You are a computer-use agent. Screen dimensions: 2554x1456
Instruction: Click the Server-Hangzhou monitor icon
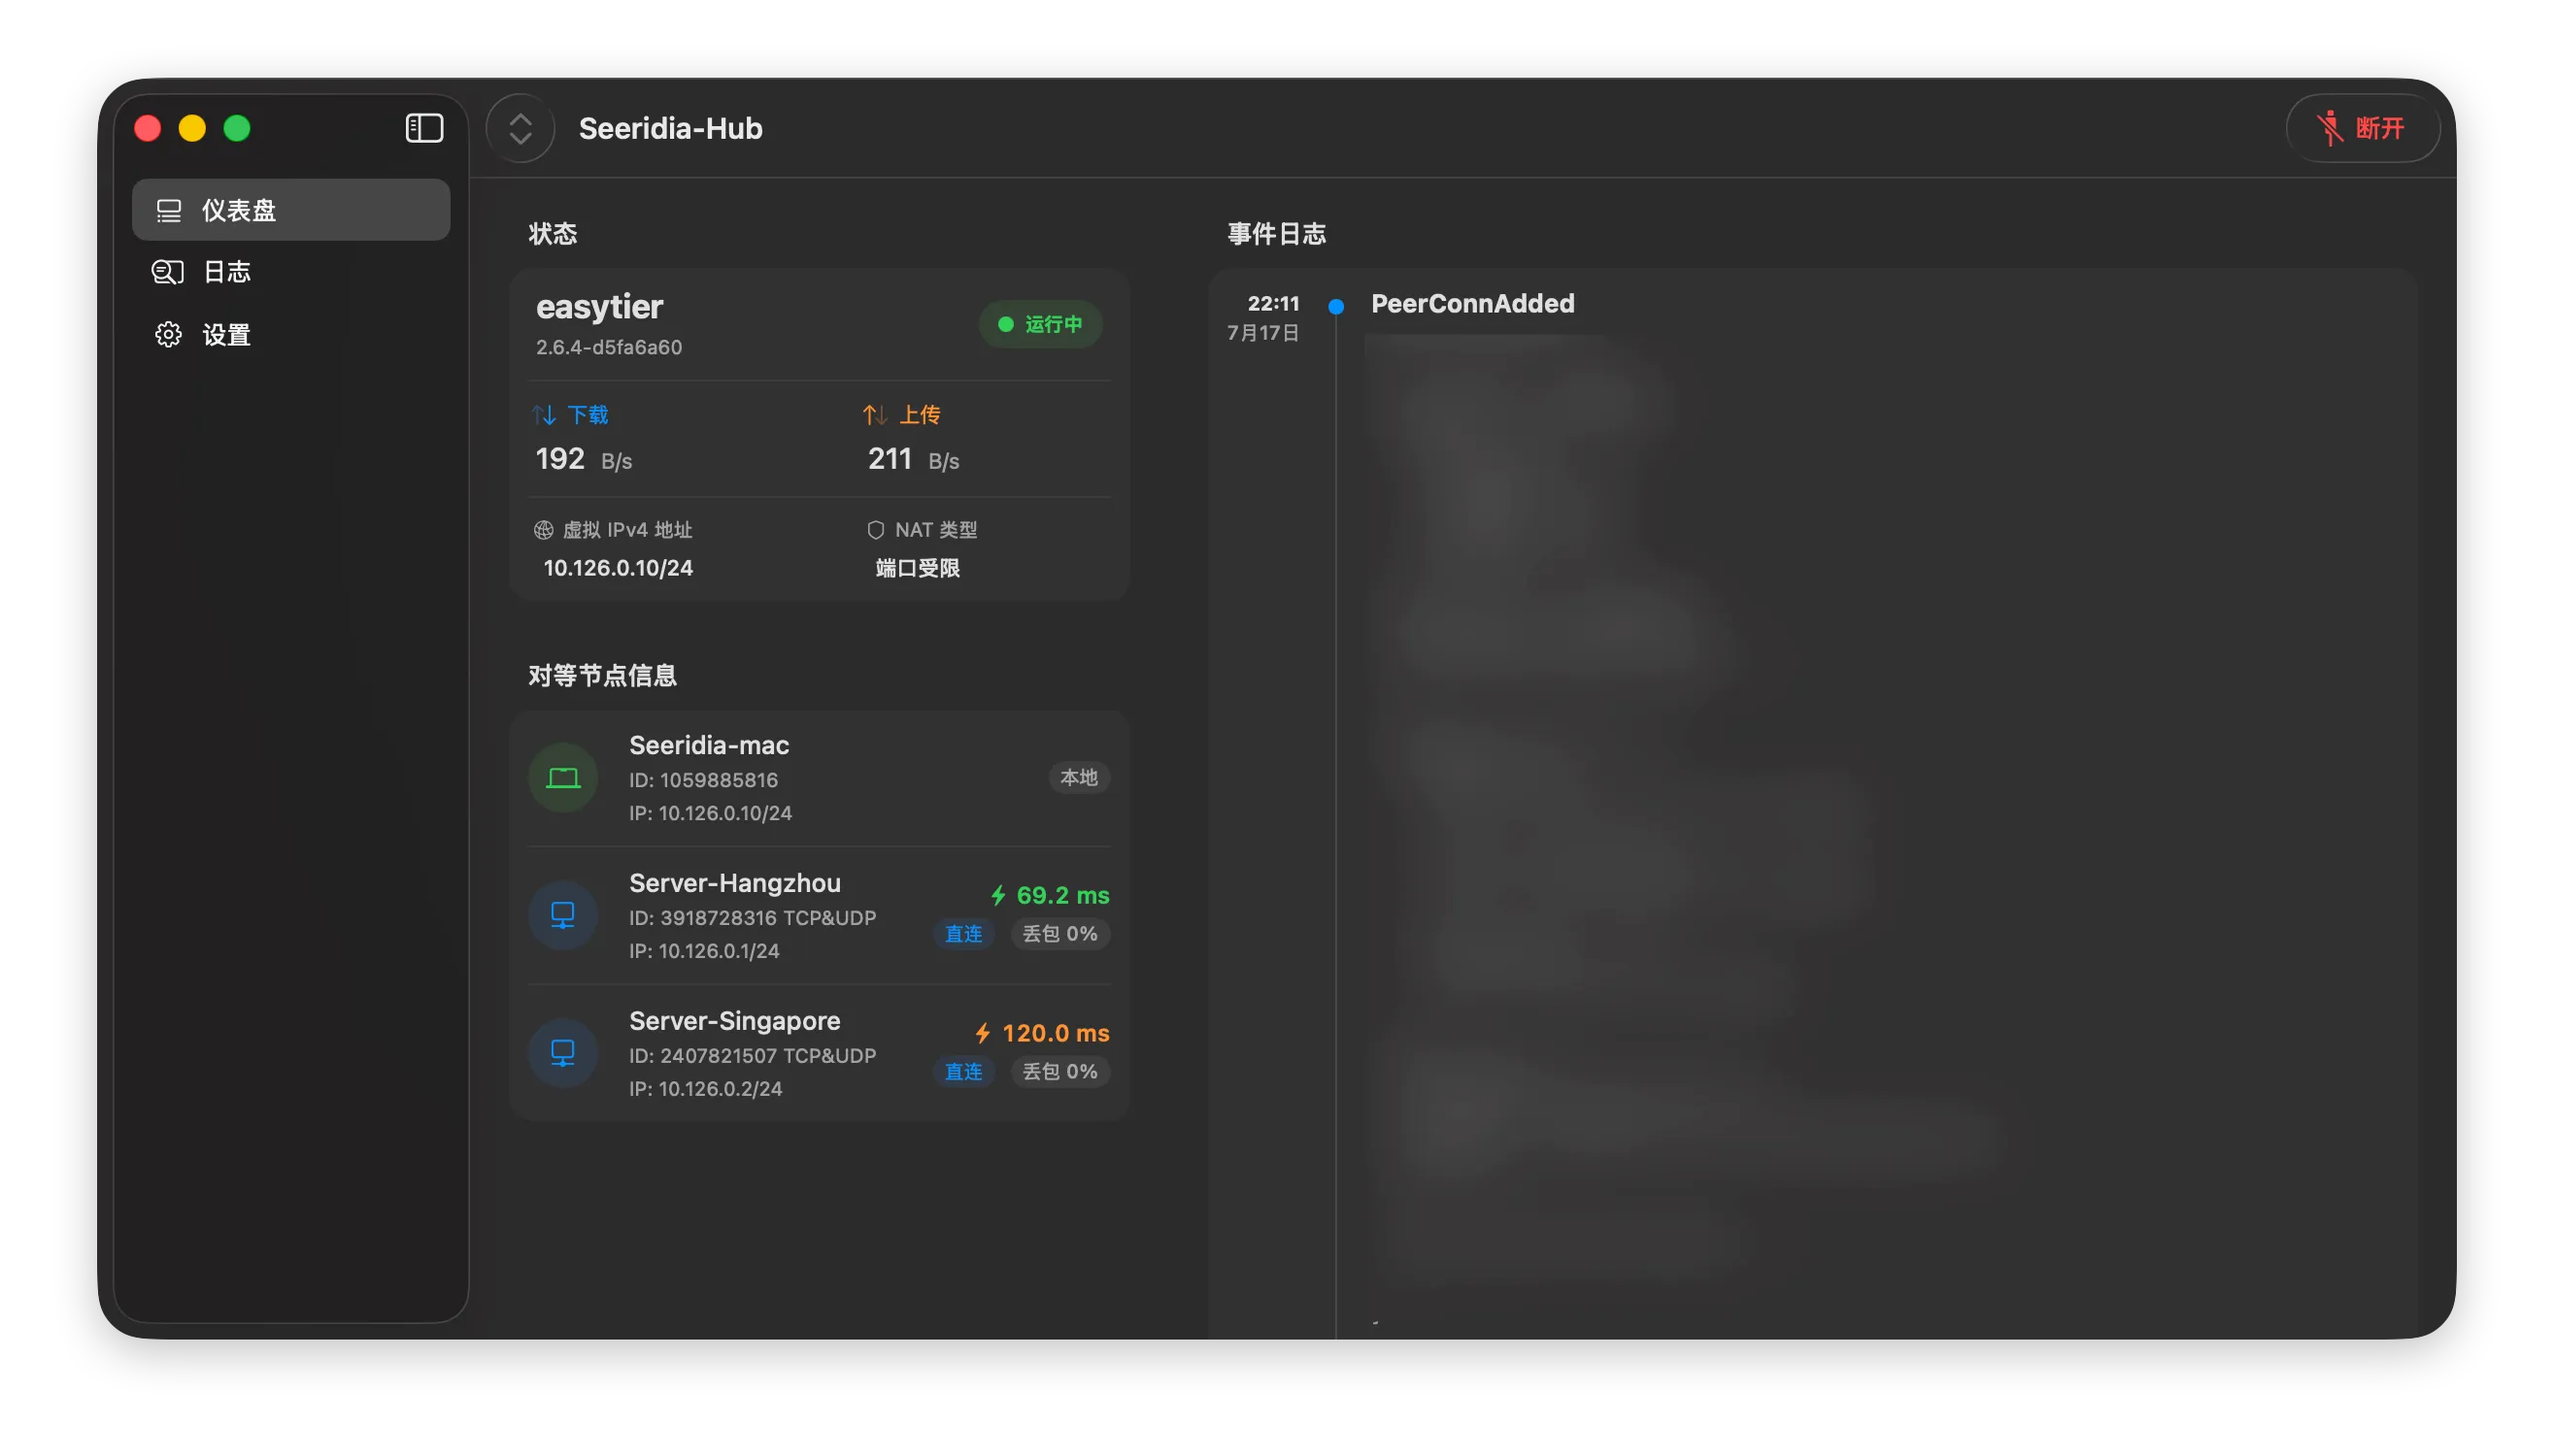click(x=563, y=916)
